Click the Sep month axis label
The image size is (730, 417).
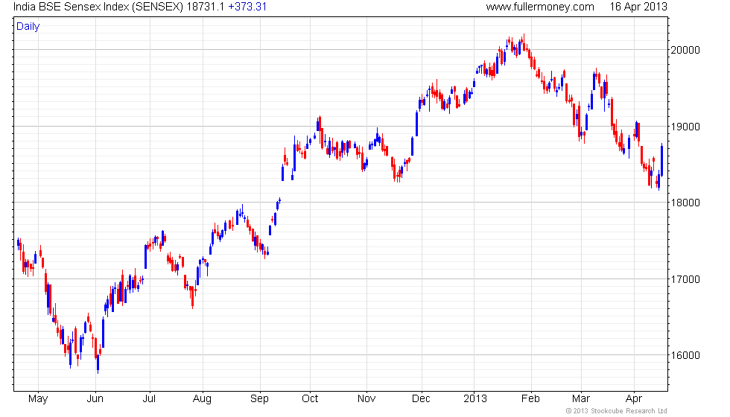(x=259, y=399)
